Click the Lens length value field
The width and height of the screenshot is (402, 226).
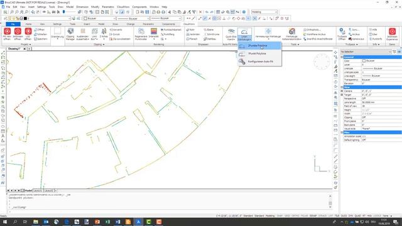tap(381, 102)
